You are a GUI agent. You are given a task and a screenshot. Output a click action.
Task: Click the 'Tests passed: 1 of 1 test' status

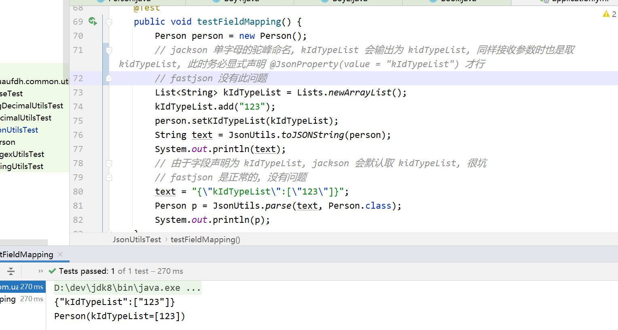coord(121,271)
